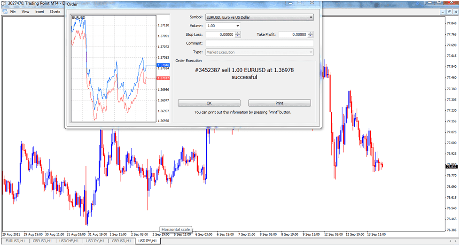Click the 76.832 current price label on scale
Viewport: 460px width, 246px height.
pos(452,167)
